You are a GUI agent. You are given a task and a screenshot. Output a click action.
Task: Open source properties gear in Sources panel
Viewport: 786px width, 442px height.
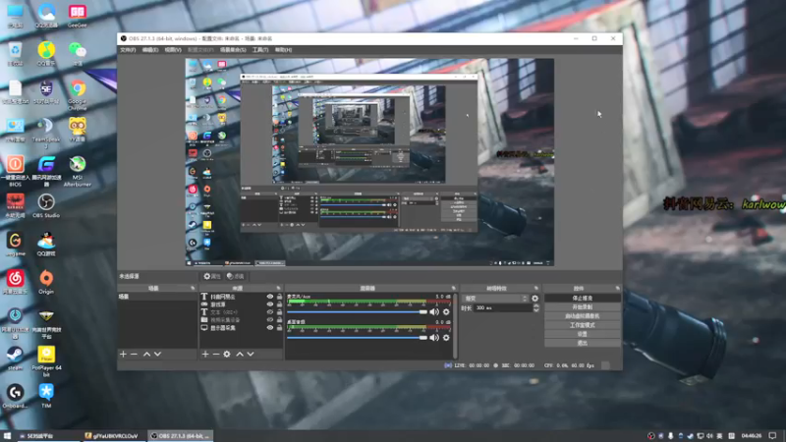point(227,354)
